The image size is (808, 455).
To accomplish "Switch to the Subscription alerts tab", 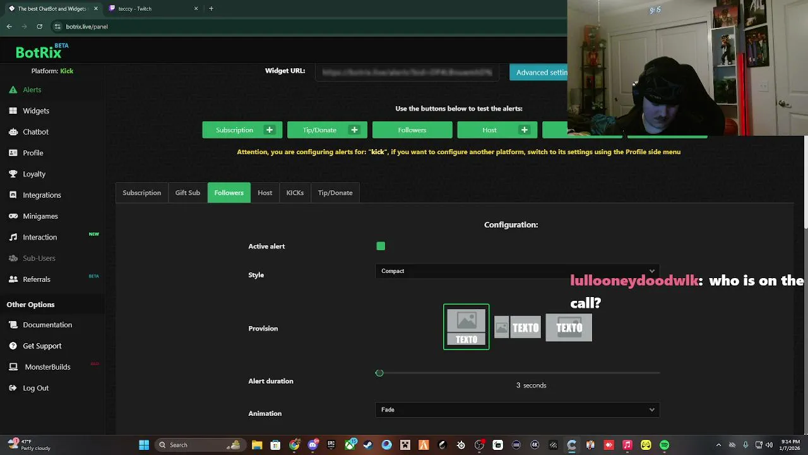I will pyautogui.click(x=142, y=193).
